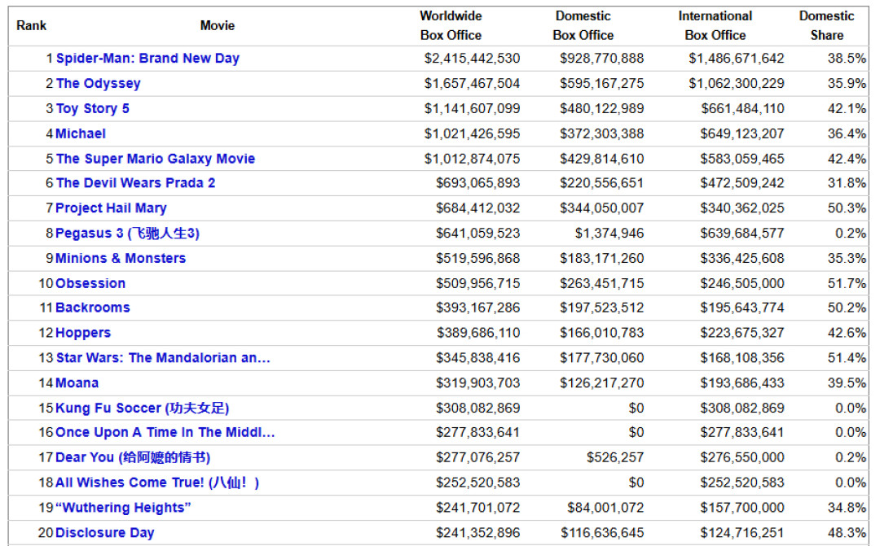Click the international value $252,520,583
The width and height of the screenshot is (880, 546).
[x=742, y=483]
